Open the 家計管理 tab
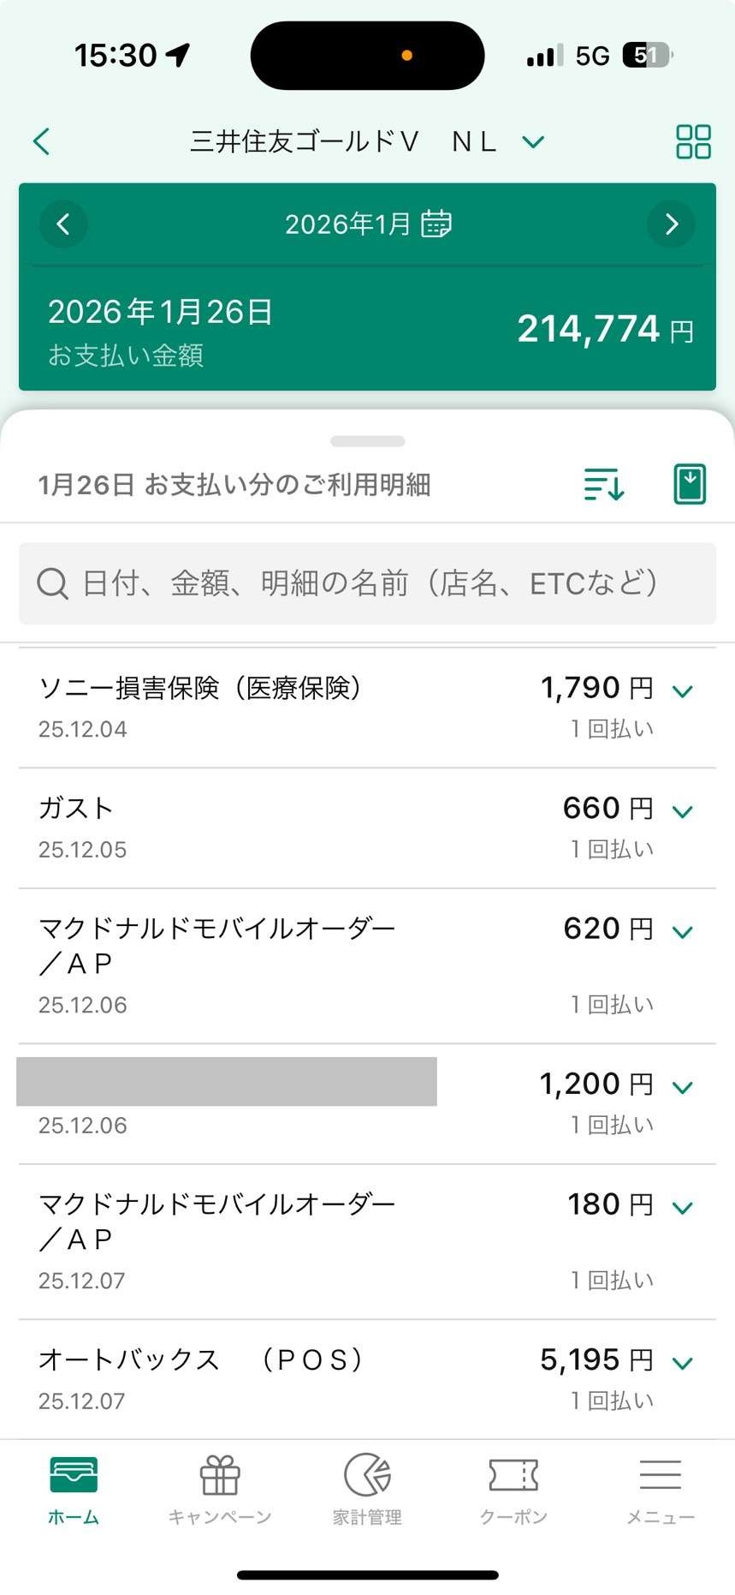Viewport: 735px width, 1595px height. point(367,1491)
